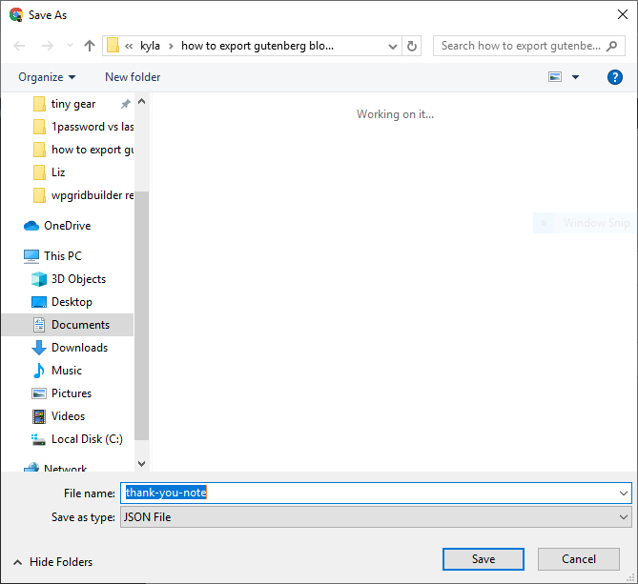Click the Up one level arrow
This screenshot has height=584, width=638.
(90, 46)
